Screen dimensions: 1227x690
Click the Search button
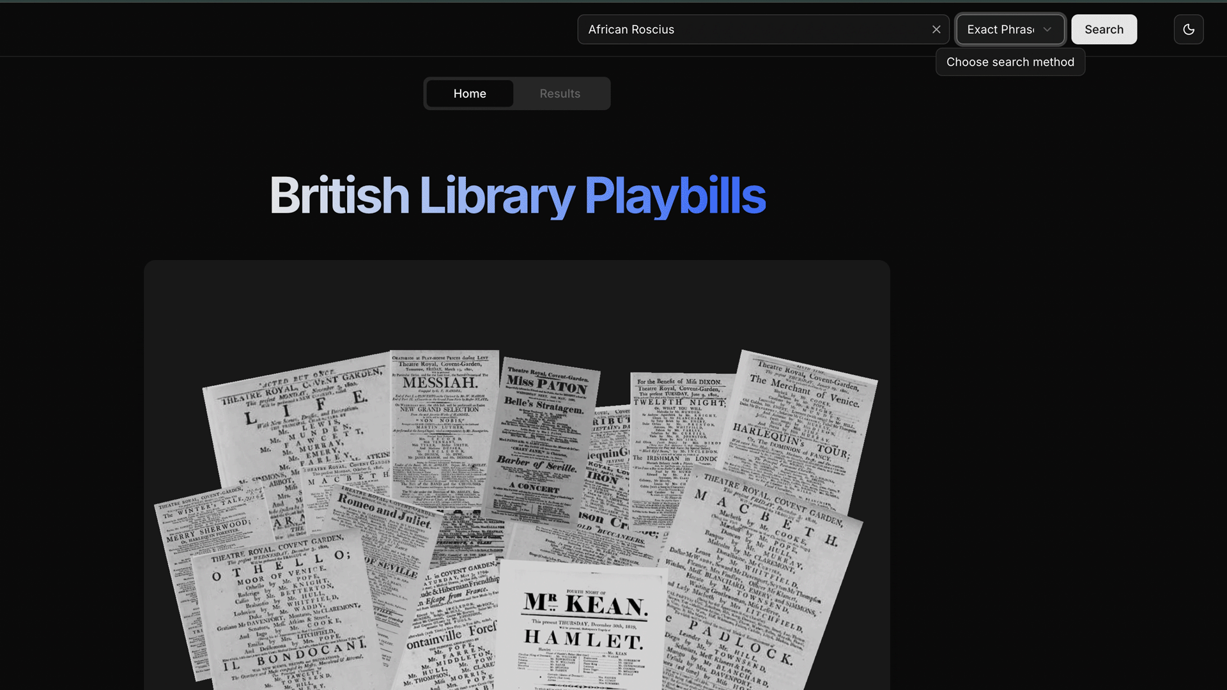tap(1104, 29)
